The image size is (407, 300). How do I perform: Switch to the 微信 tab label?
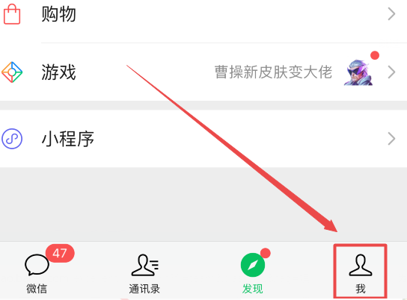37,289
